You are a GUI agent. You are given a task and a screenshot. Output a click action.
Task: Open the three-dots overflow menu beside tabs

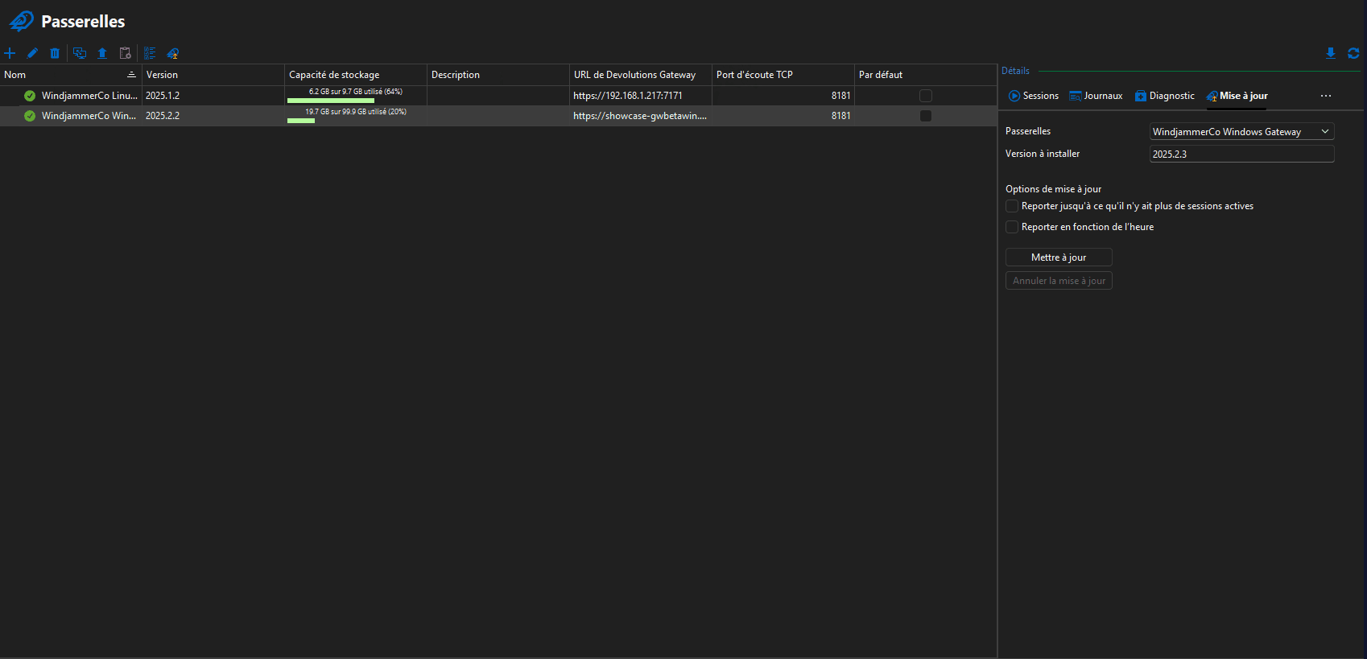point(1325,96)
